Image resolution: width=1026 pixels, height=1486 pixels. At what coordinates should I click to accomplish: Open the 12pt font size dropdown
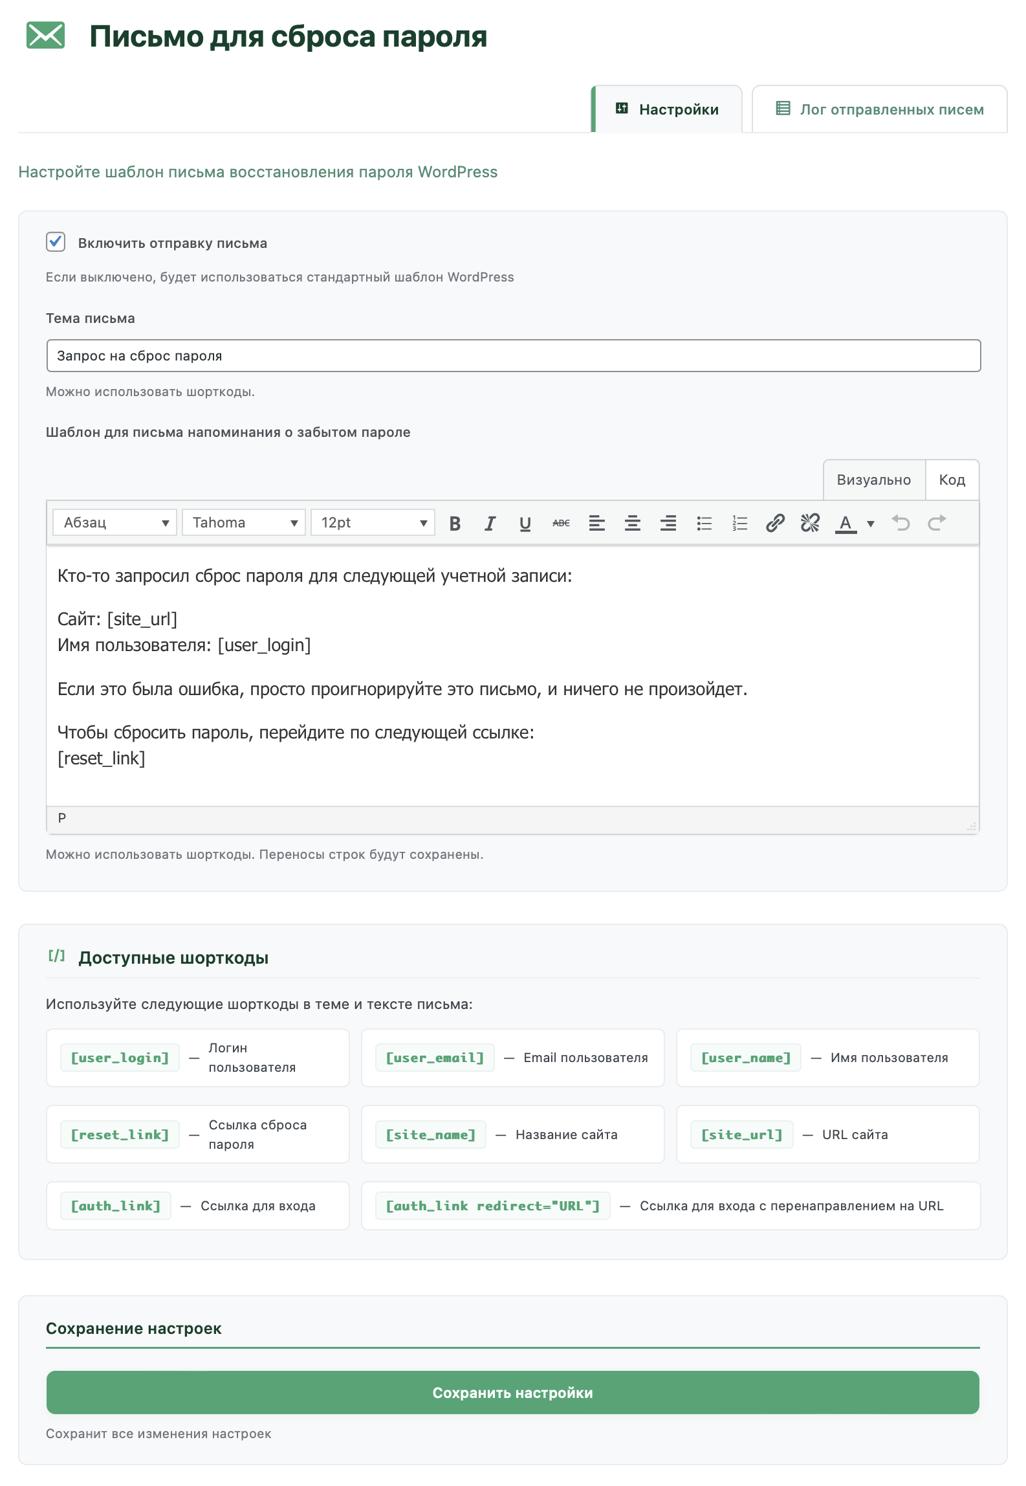[x=373, y=523]
